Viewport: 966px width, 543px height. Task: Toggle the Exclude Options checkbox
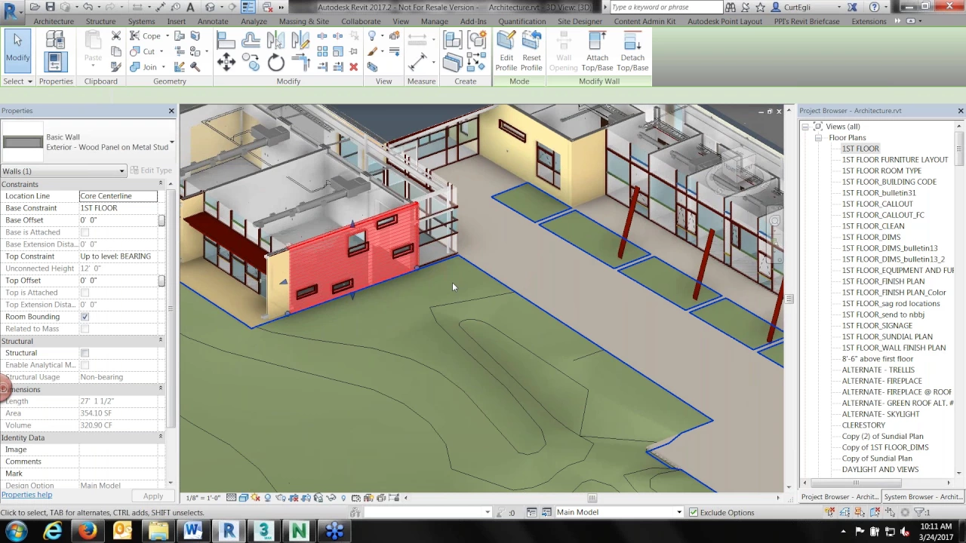(x=694, y=513)
